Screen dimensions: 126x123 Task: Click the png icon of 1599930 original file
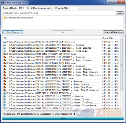click(5, 54)
